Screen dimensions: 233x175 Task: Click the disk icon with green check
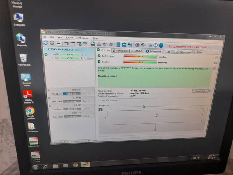79,43
